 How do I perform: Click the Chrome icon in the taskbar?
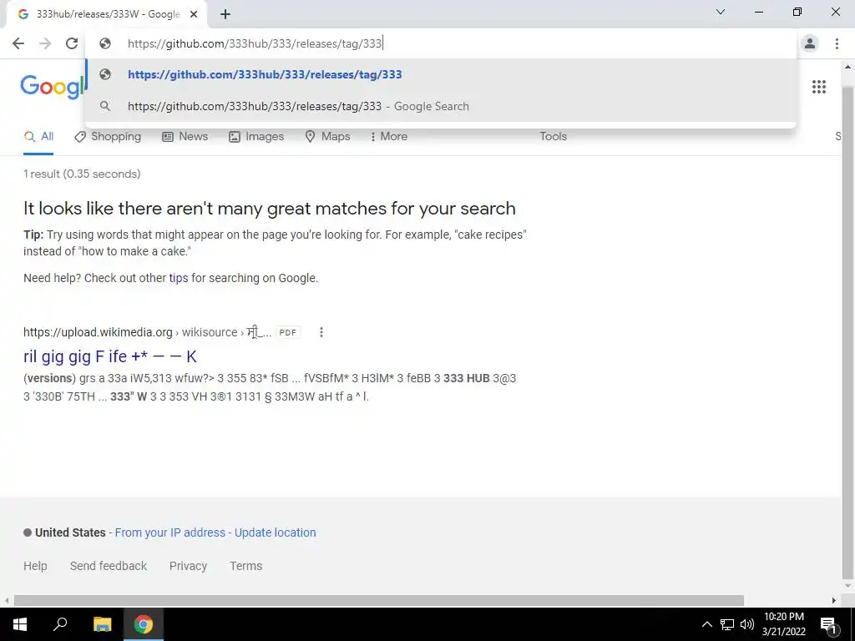[144, 624]
